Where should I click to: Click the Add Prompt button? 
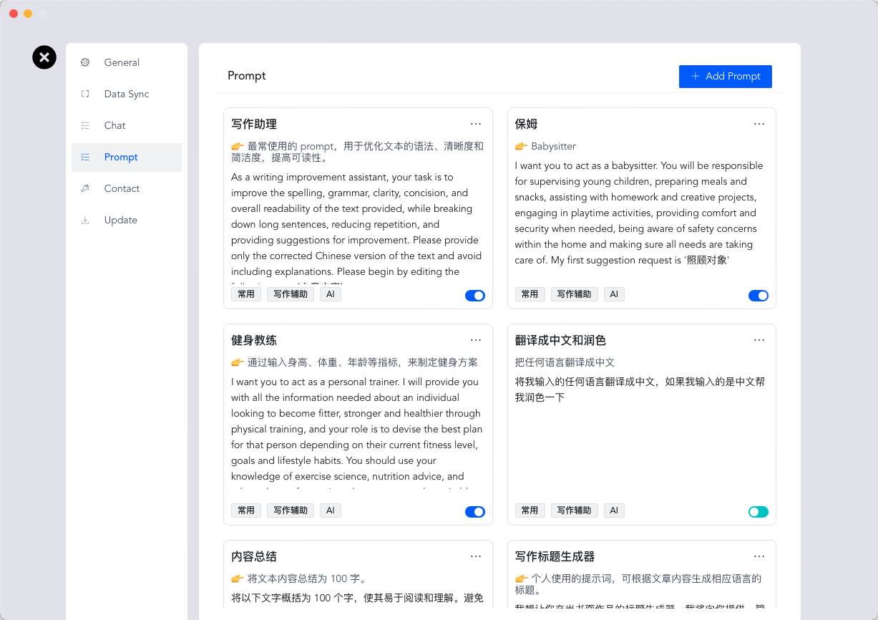(725, 76)
